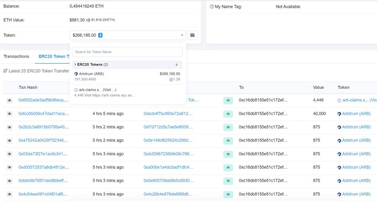The image size is (377, 202).
Task: Click the arb-claims token icon in the 4,446 row
Action: coord(339,101)
